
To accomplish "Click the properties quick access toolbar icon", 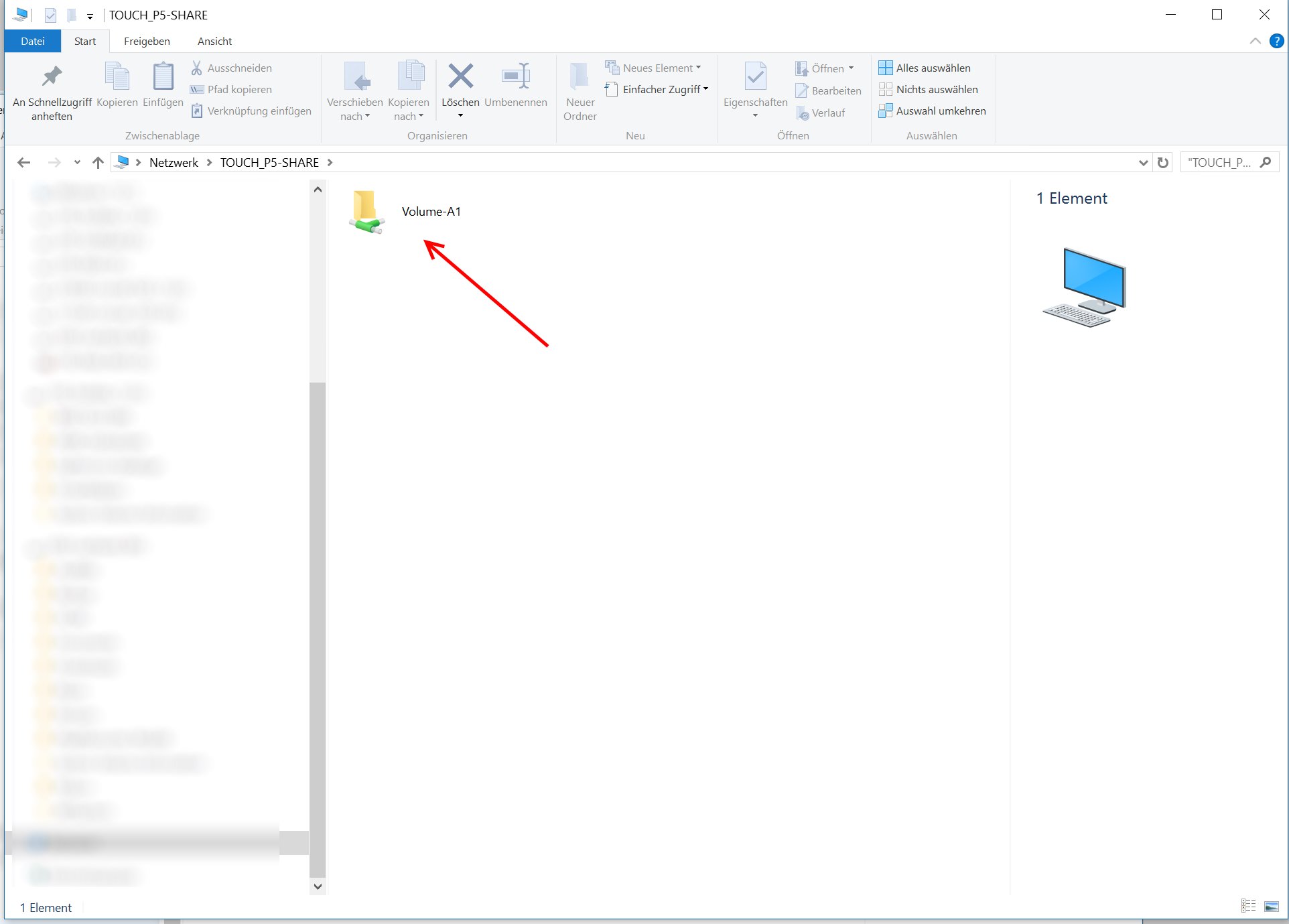I will 50,15.
